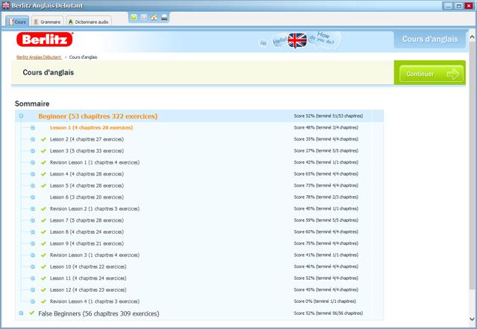The width and height of the screenshot is (477, 329).
Task: Expand Lesson 9 node
Action: point(33,243)
